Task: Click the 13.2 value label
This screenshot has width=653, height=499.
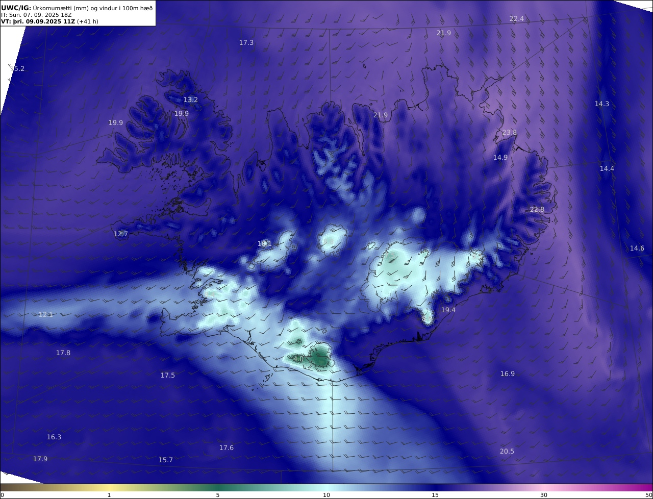Action: tap(191, 100)
